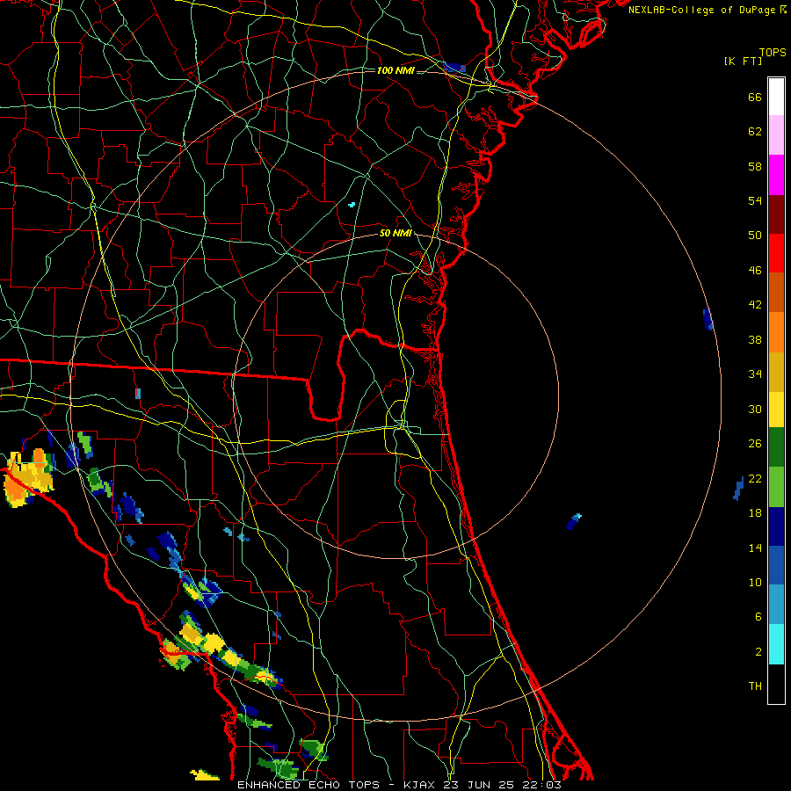Click the TOPS legend title
The image size is (791, 791).
coord(773,53)
